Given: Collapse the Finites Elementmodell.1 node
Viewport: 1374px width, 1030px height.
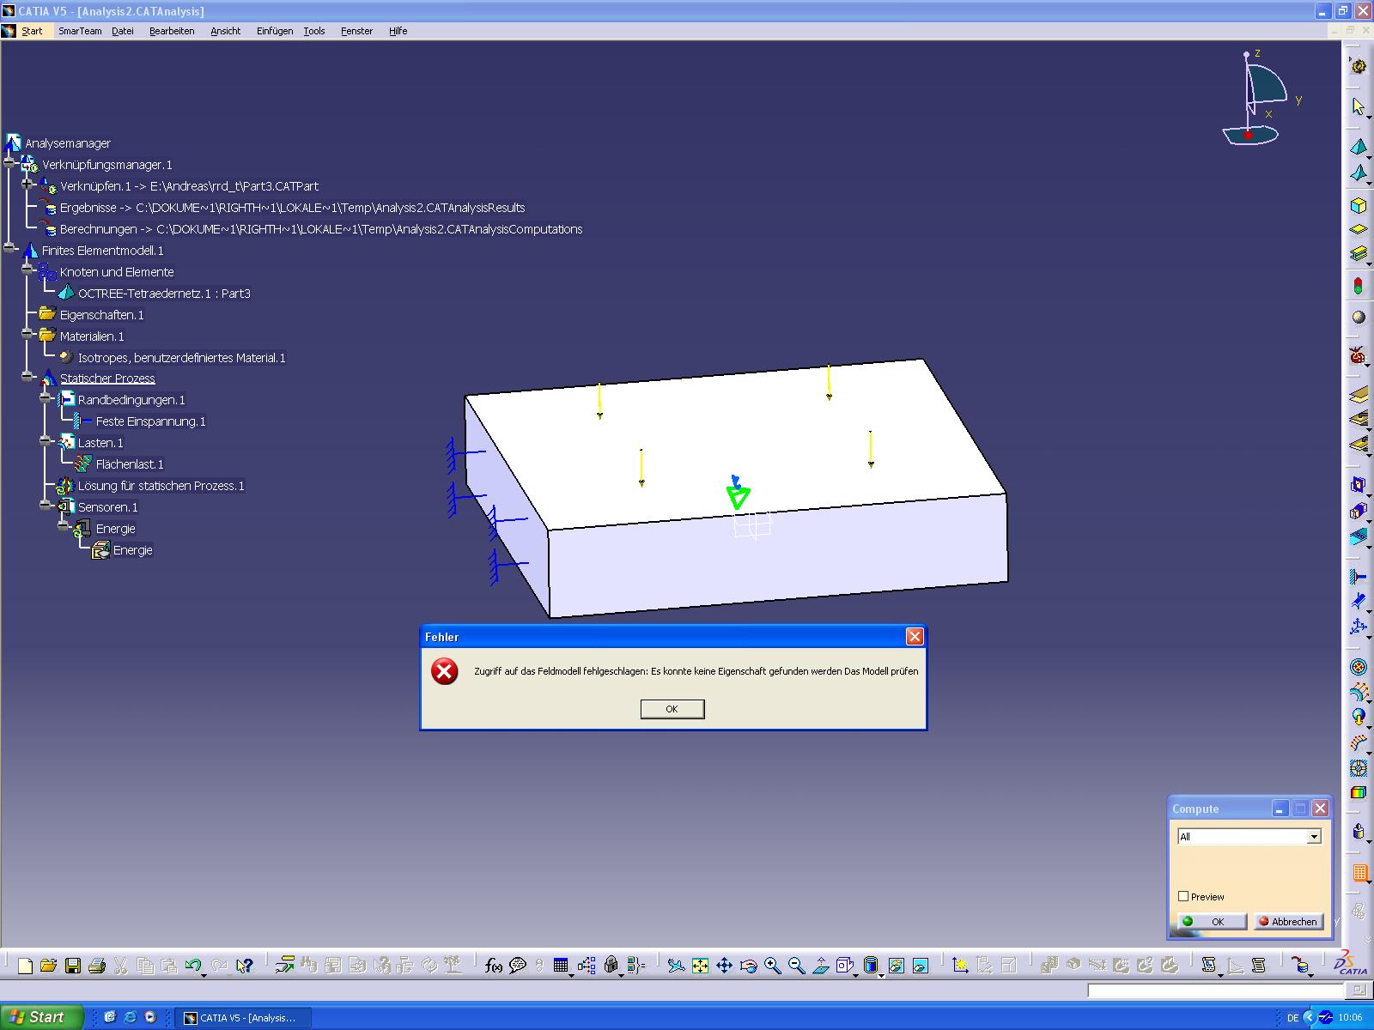Looking at the screenshot, I should pos(9,248).
